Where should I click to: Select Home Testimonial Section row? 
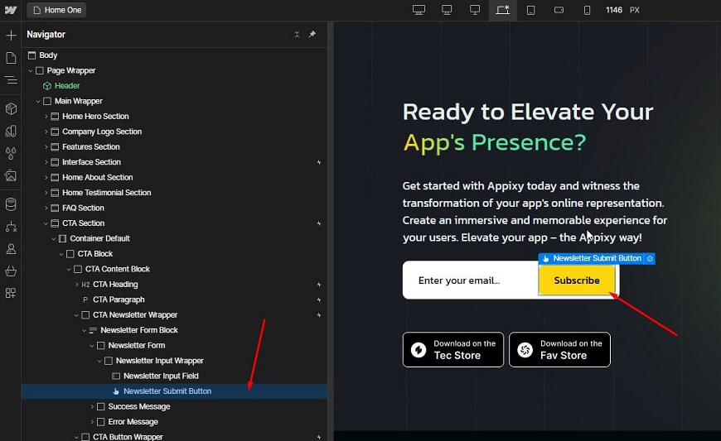174,193
